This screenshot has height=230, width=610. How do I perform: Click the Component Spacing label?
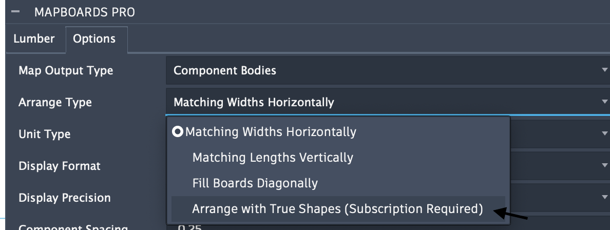click(73, 227)
